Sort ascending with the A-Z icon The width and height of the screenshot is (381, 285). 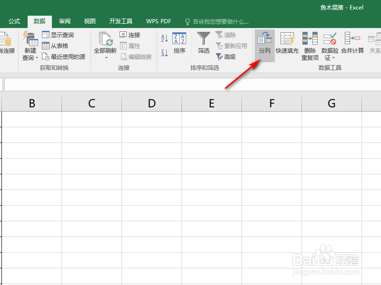(x=164, y=38)
